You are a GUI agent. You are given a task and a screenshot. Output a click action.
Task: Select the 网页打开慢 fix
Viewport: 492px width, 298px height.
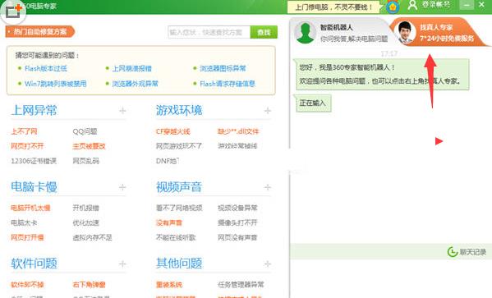[27, 237]
